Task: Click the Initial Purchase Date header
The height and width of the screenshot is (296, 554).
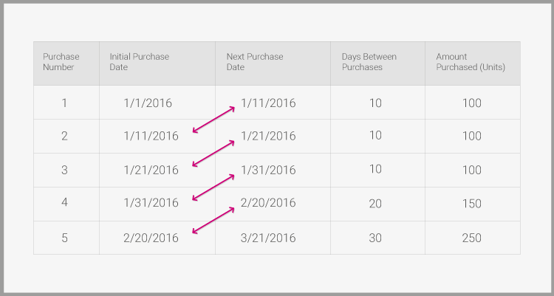Action: coord(140,62)
